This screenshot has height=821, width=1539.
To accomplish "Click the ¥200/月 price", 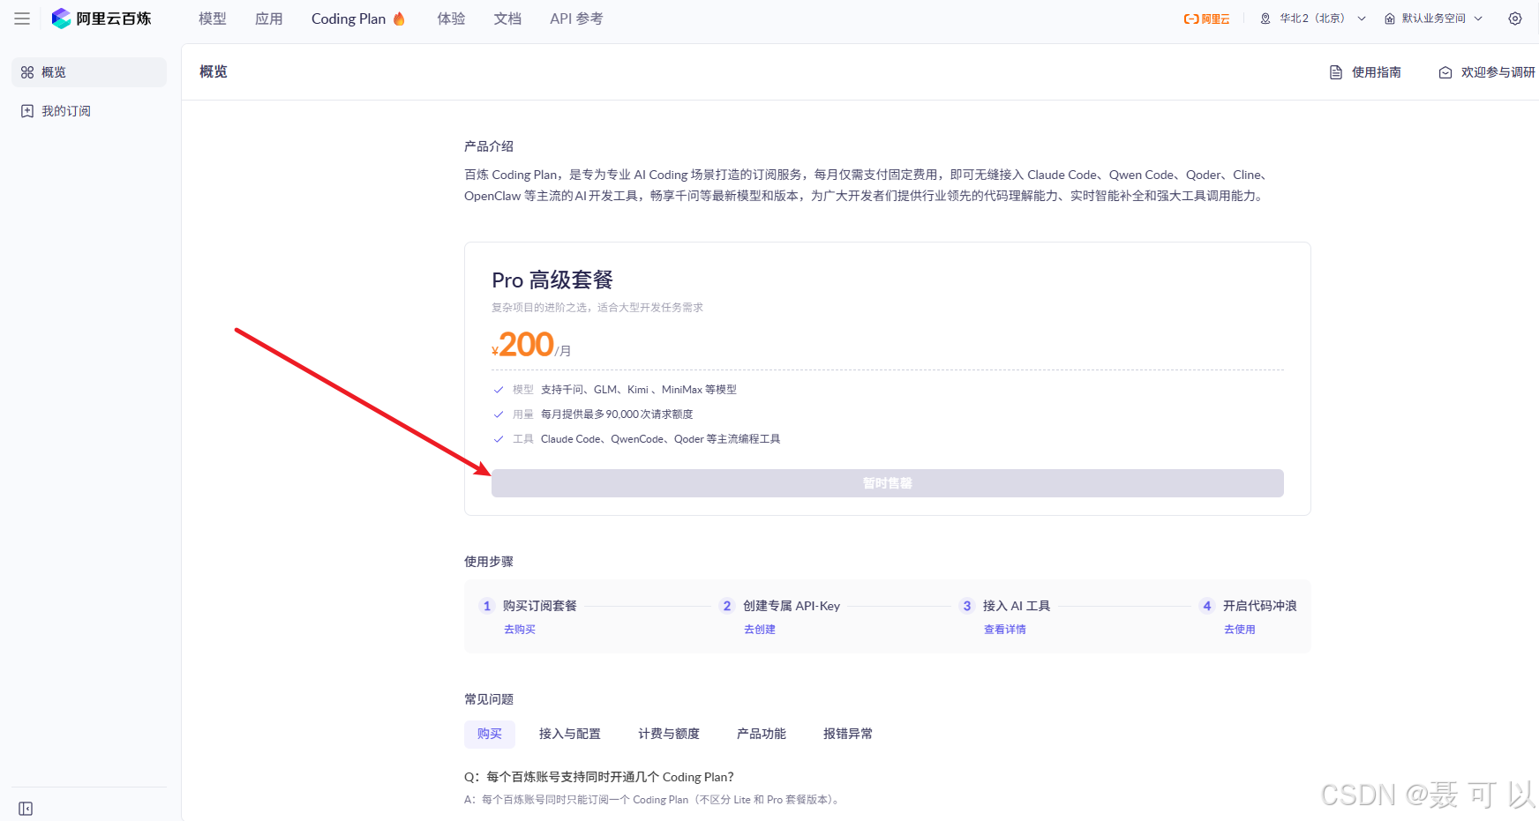I will pyautogui.click(x=531, y=345).
